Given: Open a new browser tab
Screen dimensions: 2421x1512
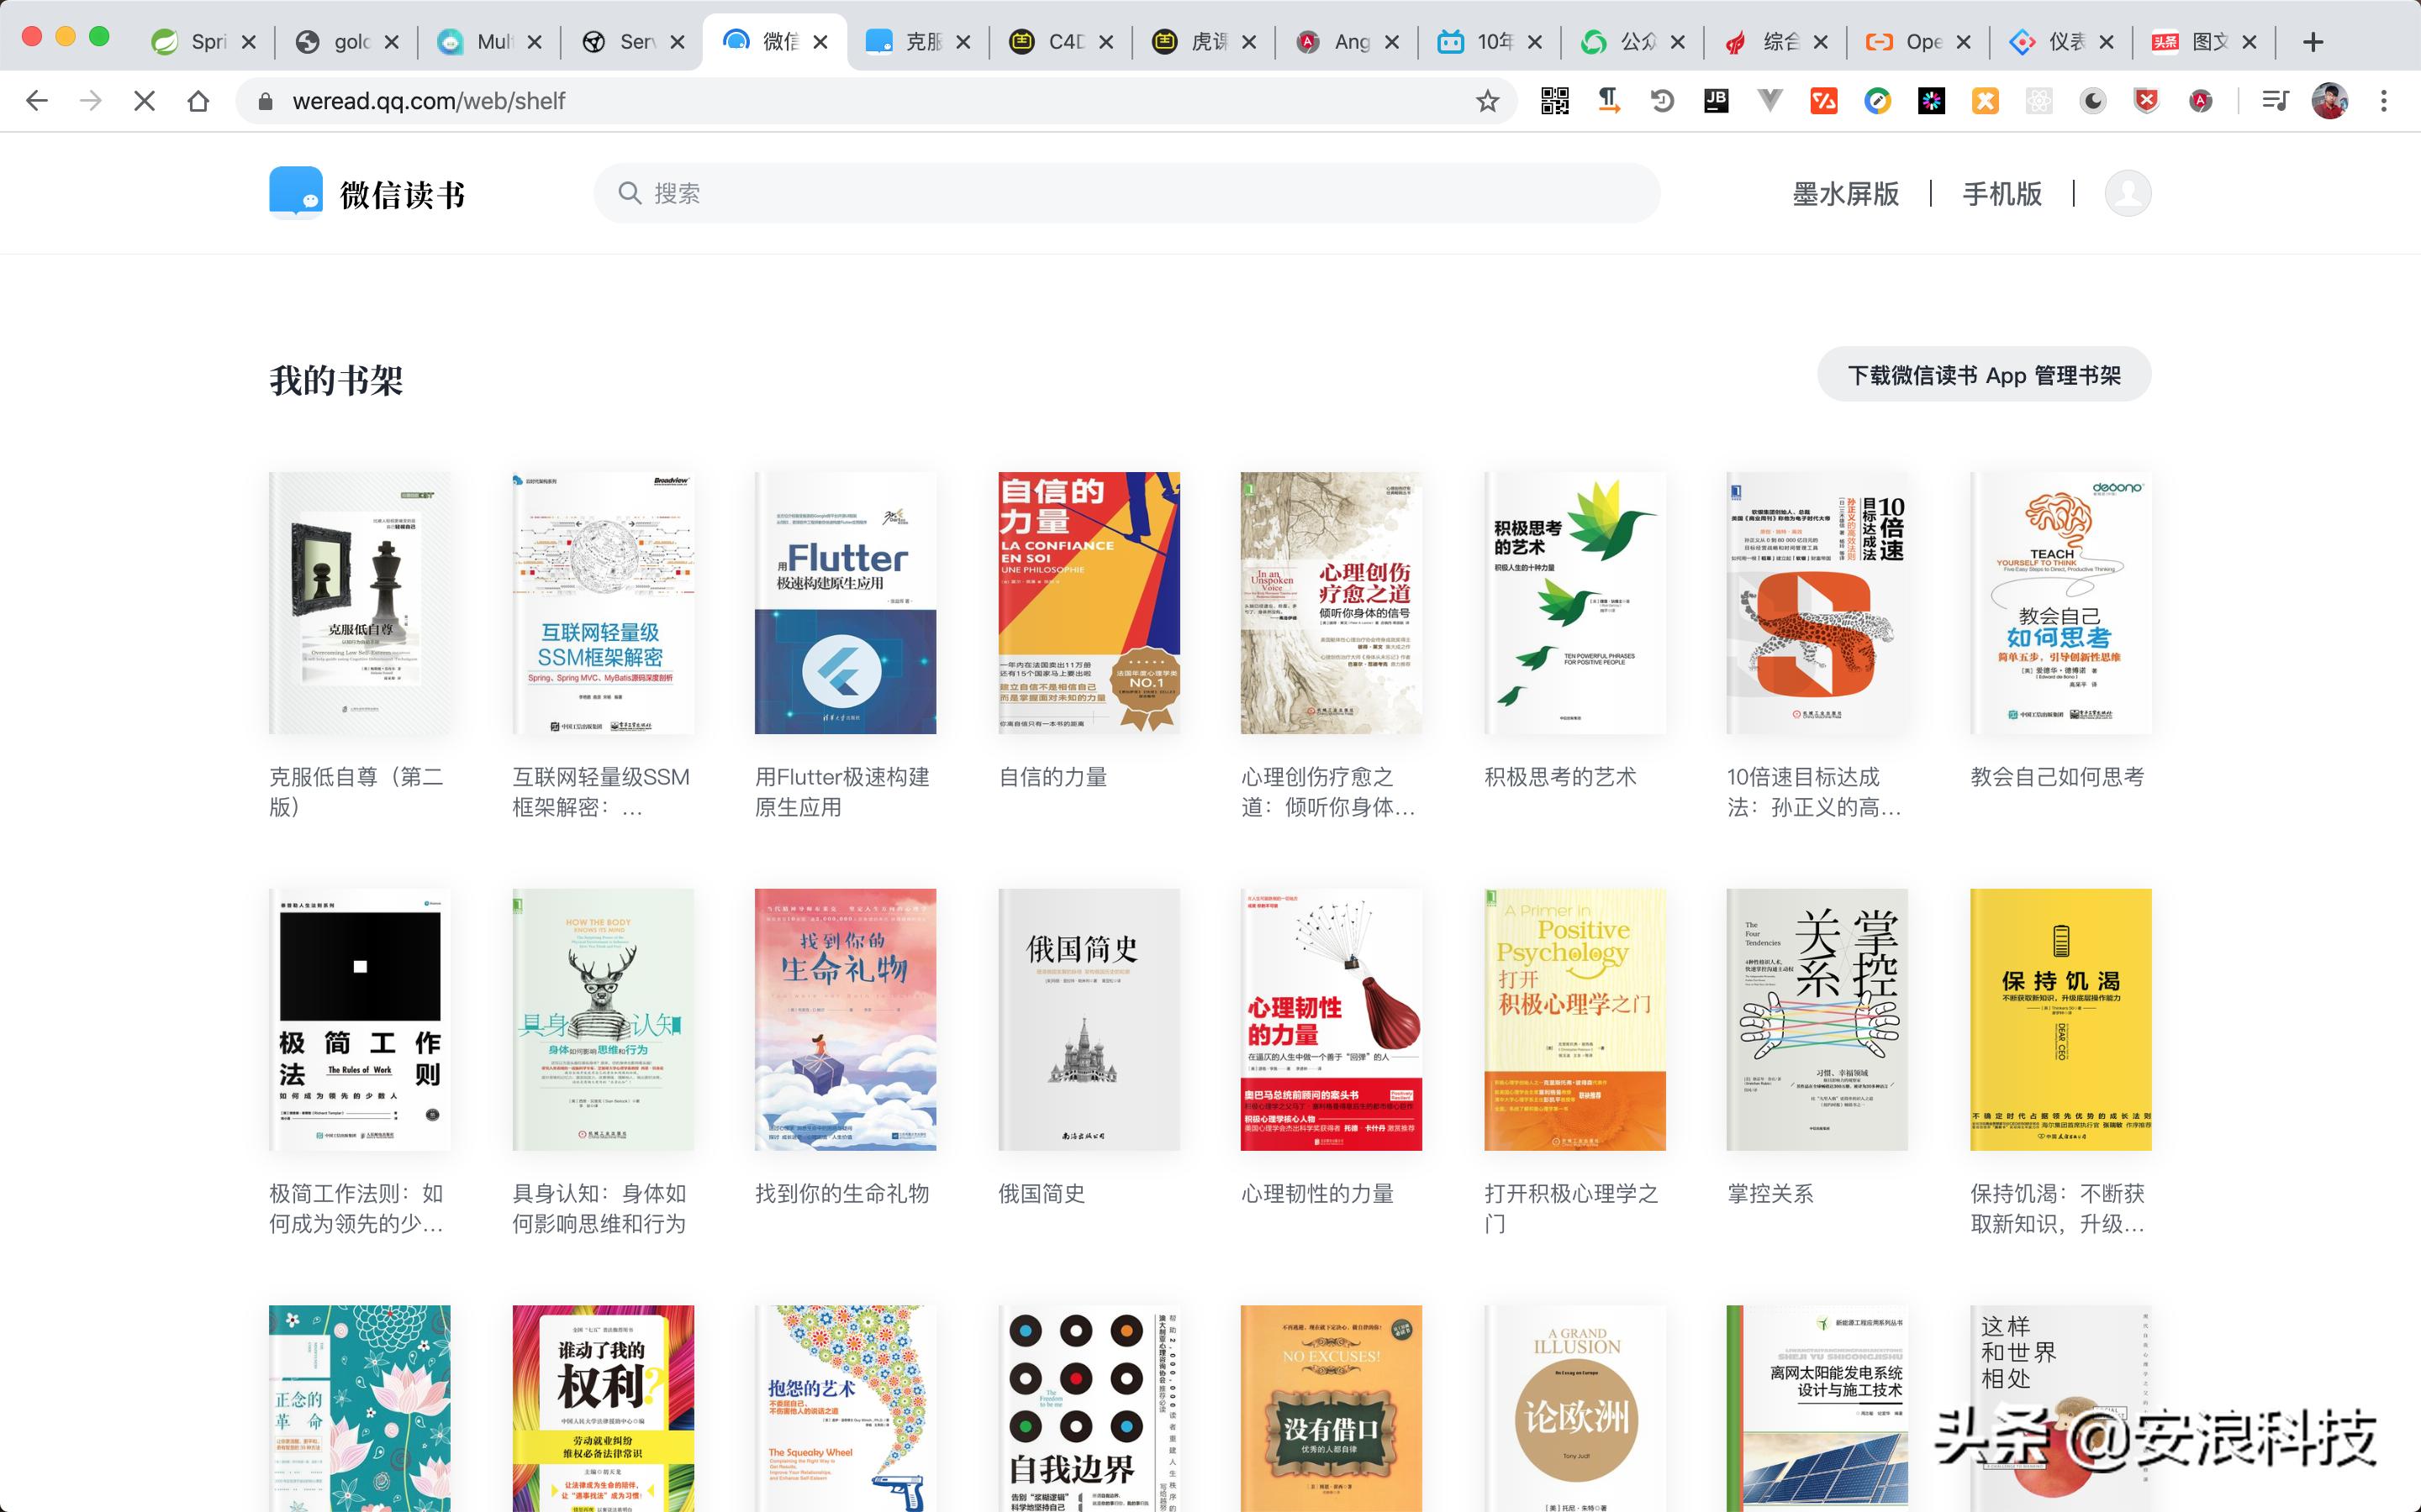Looking at the screenshot, I should 2312,42.
